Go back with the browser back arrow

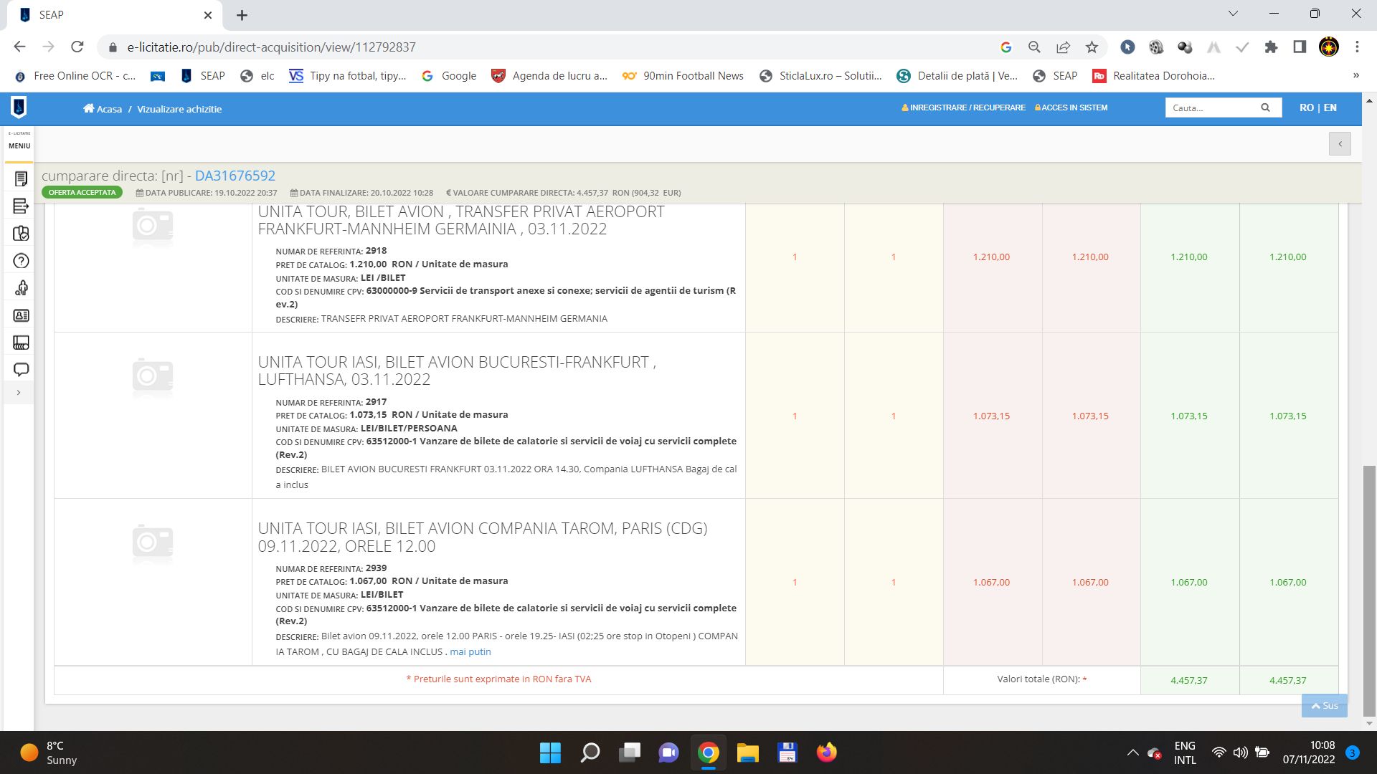[x=19, y=47]
